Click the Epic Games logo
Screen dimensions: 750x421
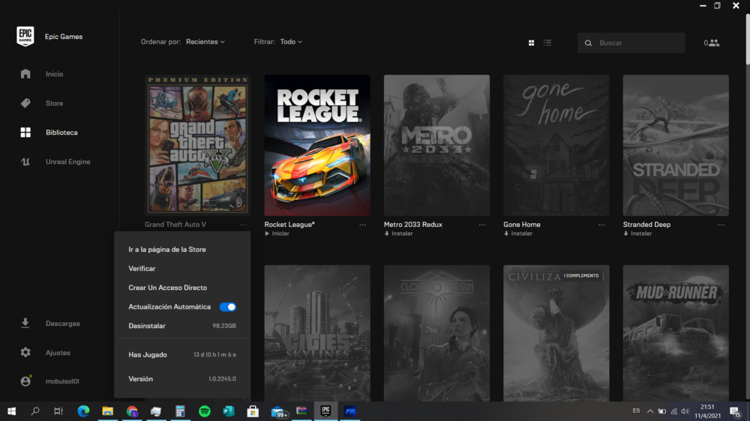pyautogui.click(x=25, y=36)
